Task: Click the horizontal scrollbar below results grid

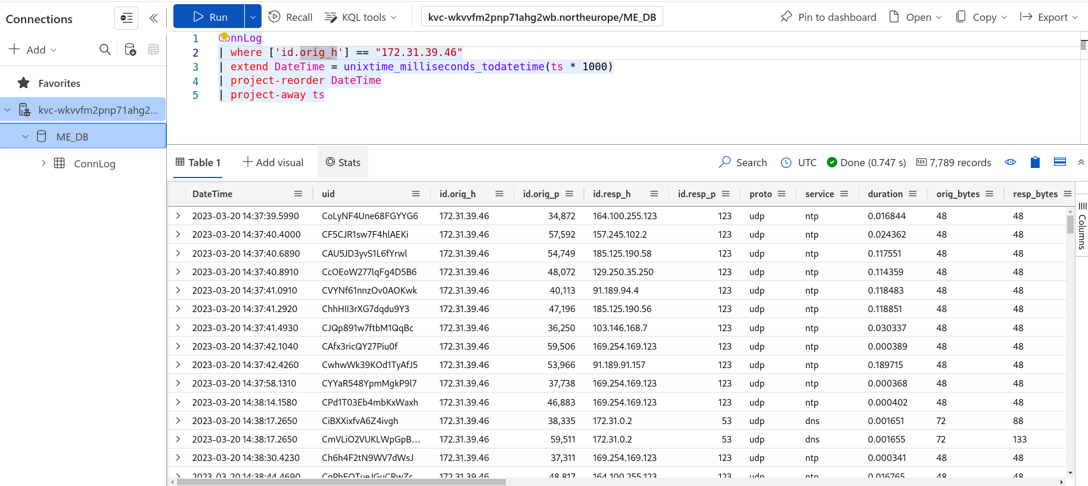Action: click(341, 482)
